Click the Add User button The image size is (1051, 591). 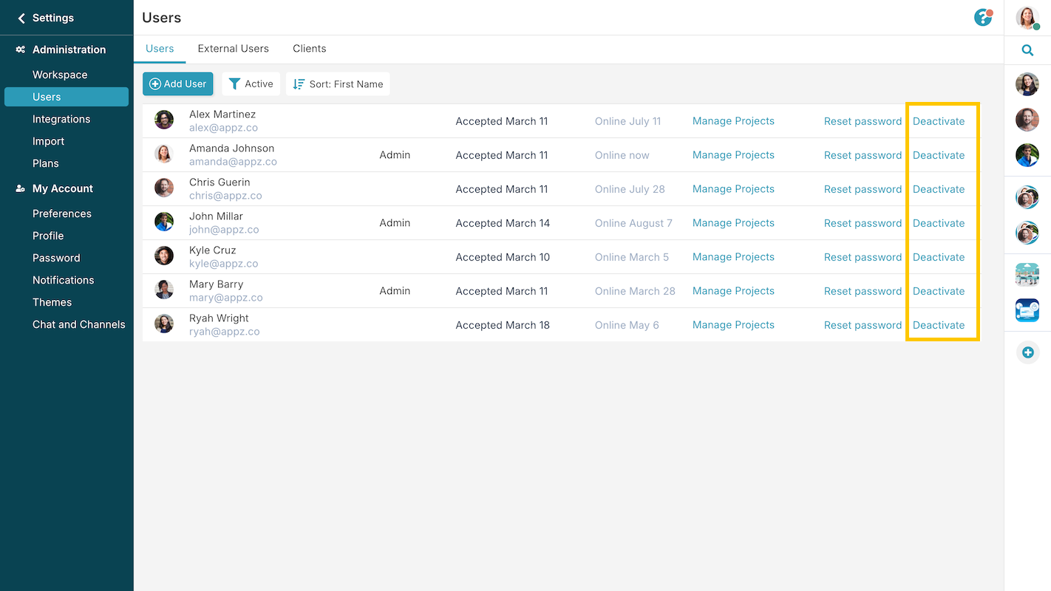[x=178, y=83]
